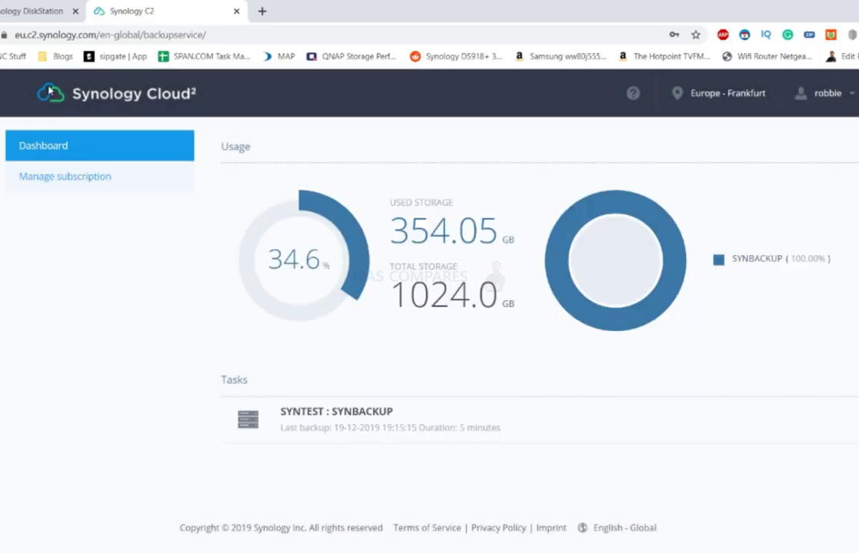
Task: Open the AdBlock Plus extension icon
Action: 723,35
